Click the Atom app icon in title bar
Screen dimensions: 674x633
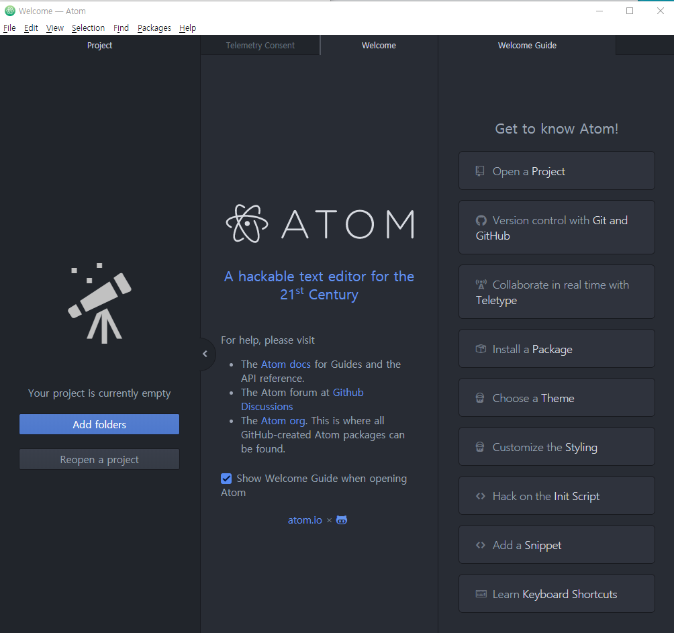click(x=10, y=11)
